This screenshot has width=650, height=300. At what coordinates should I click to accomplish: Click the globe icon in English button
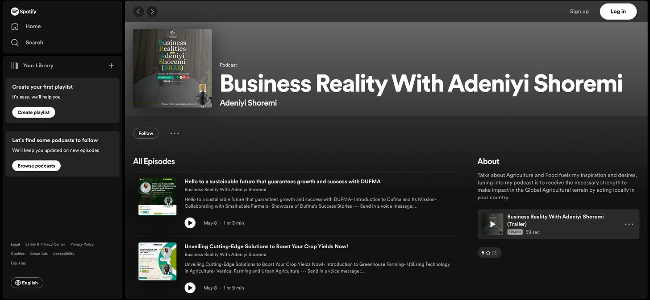click(x=18, y=283)
